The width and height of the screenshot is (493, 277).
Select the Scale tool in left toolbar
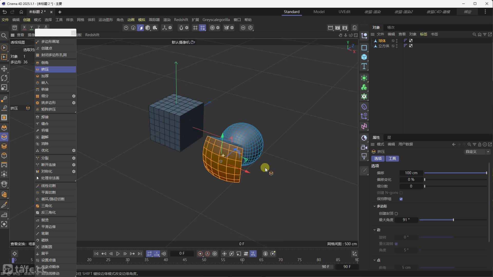[x=4, y=87]
